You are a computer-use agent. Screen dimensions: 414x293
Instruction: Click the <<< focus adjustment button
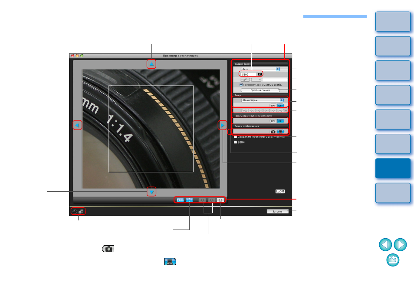pos(245,110)
